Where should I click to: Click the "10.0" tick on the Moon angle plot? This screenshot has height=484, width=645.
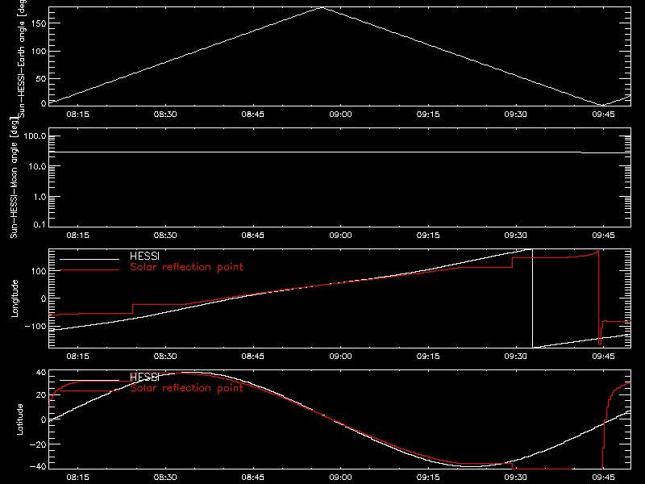[x=37, y=166]
